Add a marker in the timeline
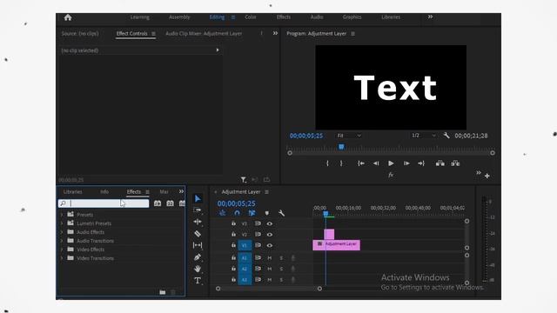Screen dimensions: 557x313 [x=267, y=213]
